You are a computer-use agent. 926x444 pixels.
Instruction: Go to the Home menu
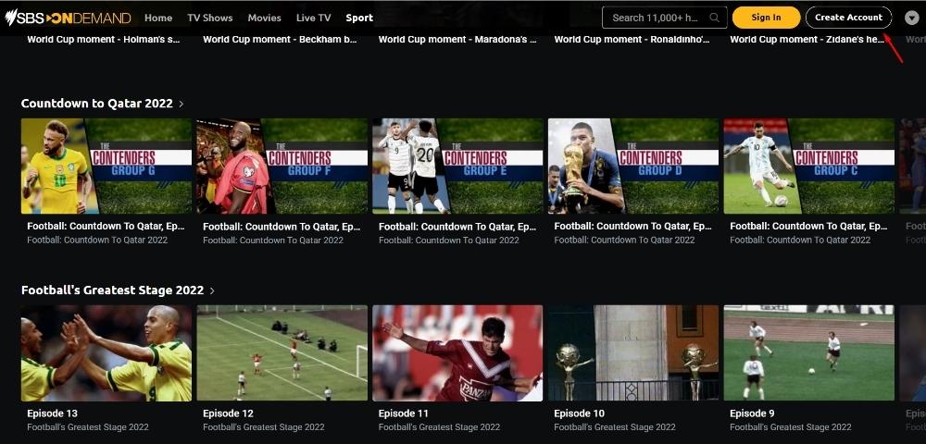[158, 18]
